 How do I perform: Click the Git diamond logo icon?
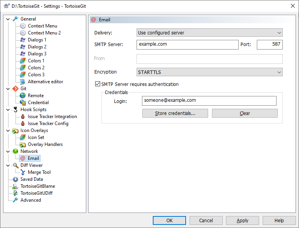15,89
